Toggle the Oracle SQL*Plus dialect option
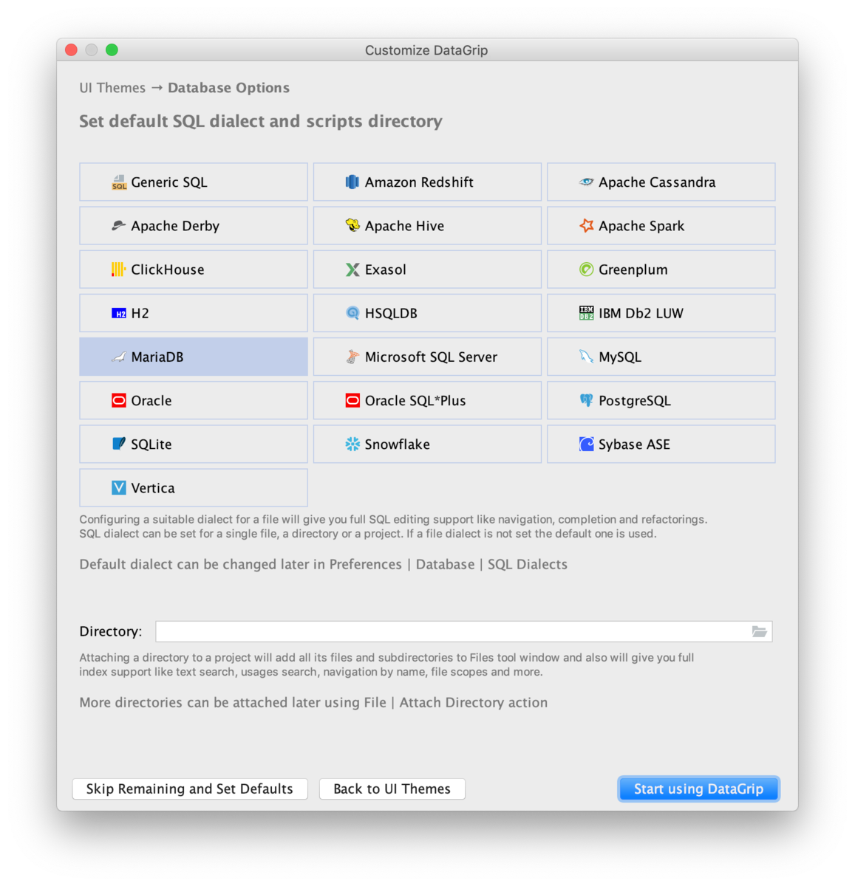Screen dimensions: 855x886 [427, 400]
